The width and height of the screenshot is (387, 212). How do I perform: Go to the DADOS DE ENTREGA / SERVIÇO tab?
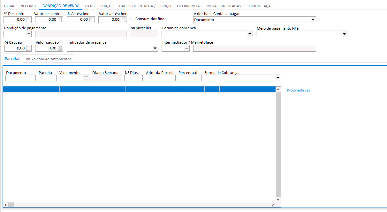(145, 6)
